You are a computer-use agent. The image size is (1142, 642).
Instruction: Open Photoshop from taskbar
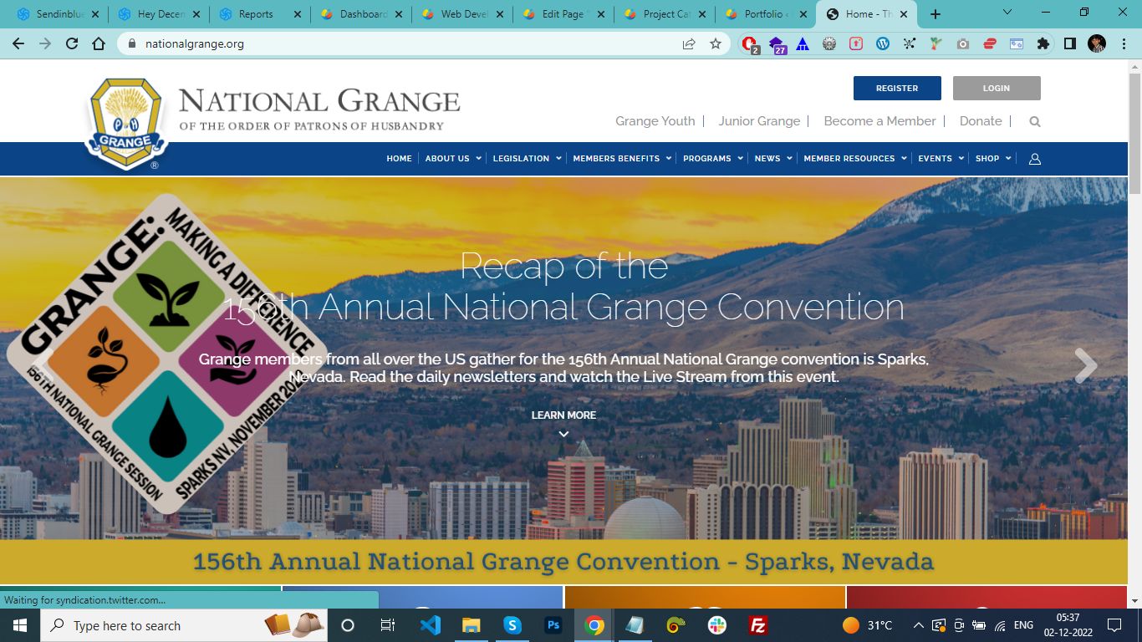tap(553, 625)
